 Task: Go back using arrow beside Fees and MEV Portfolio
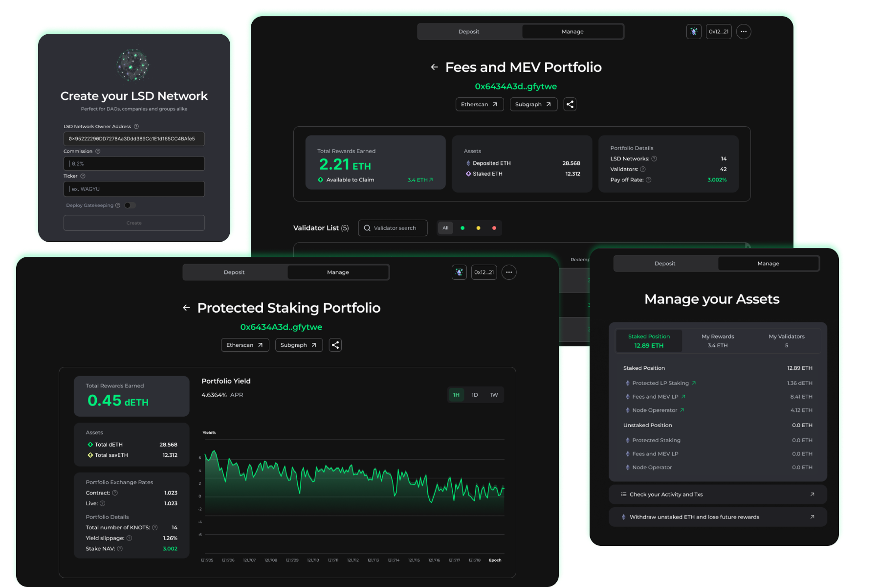pos(434,67)
